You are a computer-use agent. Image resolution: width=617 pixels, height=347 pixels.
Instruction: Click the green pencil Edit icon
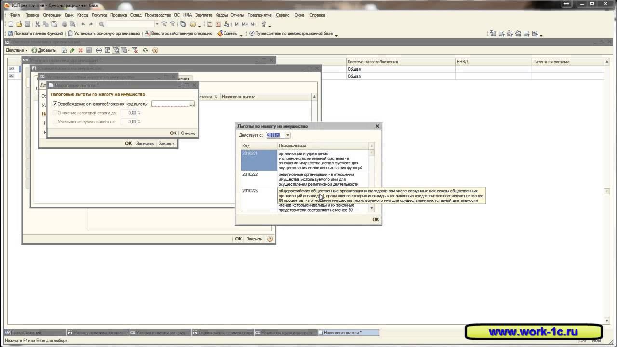(72, 50)
